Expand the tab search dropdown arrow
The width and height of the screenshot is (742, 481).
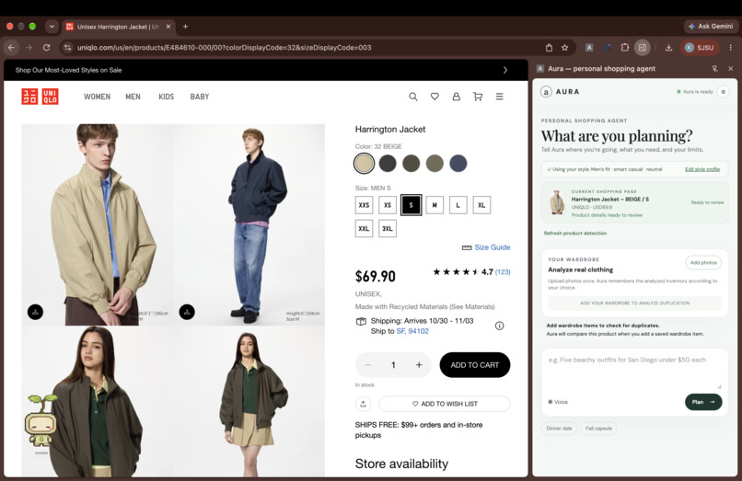pyautogui.click(x=52, y=27)
